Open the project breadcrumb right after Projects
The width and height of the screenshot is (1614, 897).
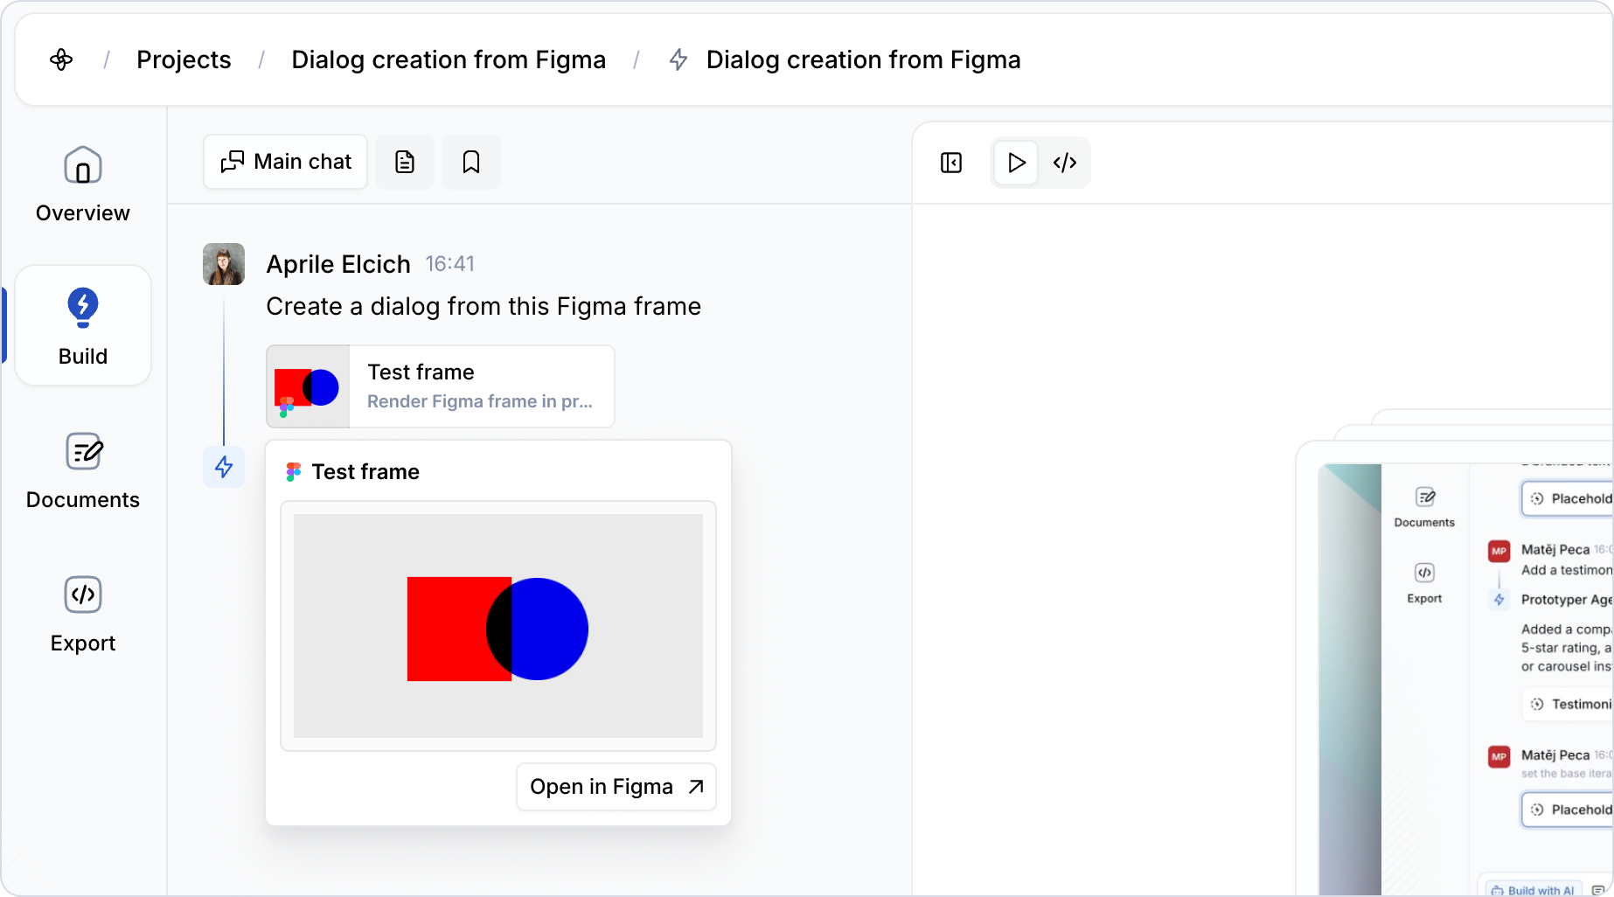449,59
